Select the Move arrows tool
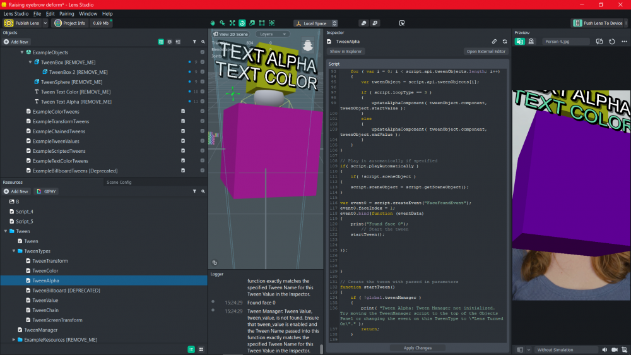The image size is (631, 355). click(x=232, y=23)
